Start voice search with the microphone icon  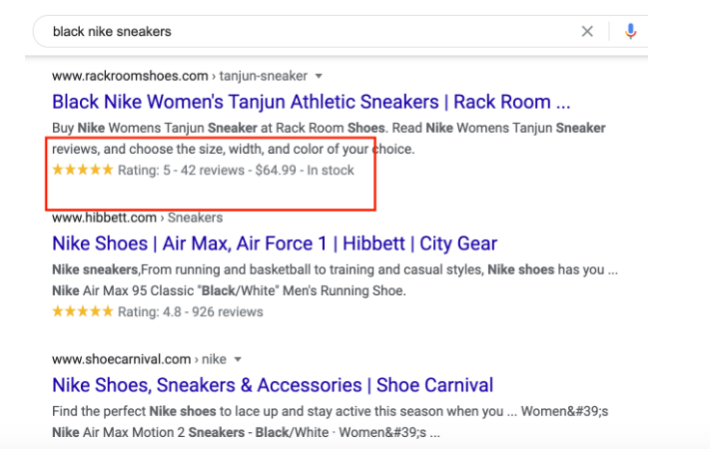(x=630, y=31)
